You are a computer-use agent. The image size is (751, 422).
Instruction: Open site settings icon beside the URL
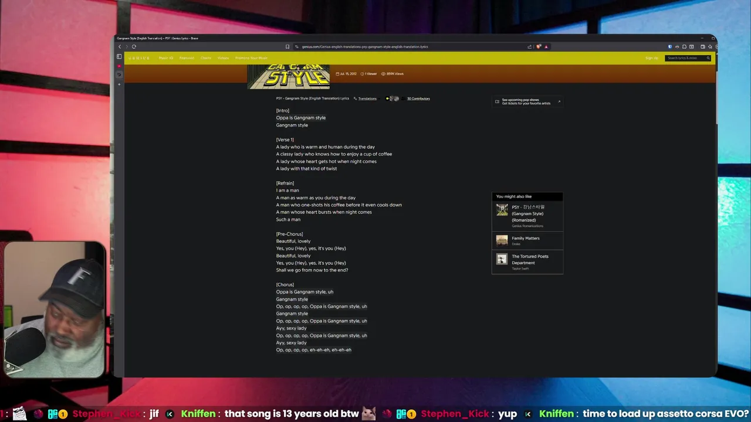coord(297,46)
